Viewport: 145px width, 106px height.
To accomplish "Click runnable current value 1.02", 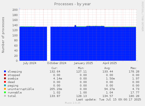I will [57, 93].
